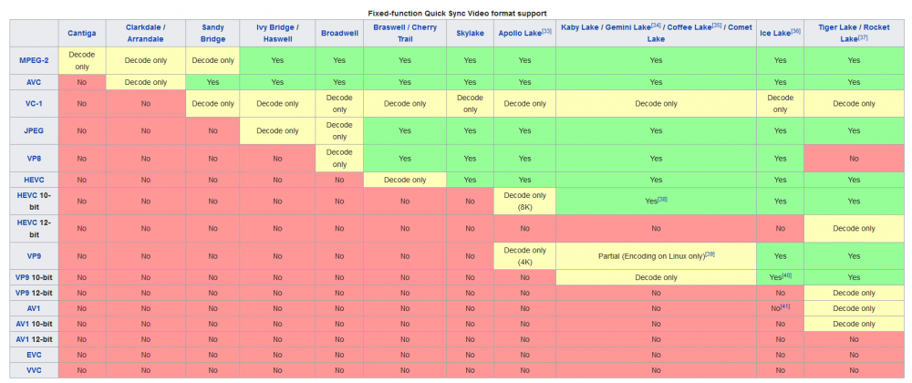This screenshot has width=912, height=383.
Task: Select the Sandy Bridge 'Yes' cell for AVC
Action: [212, 82]
